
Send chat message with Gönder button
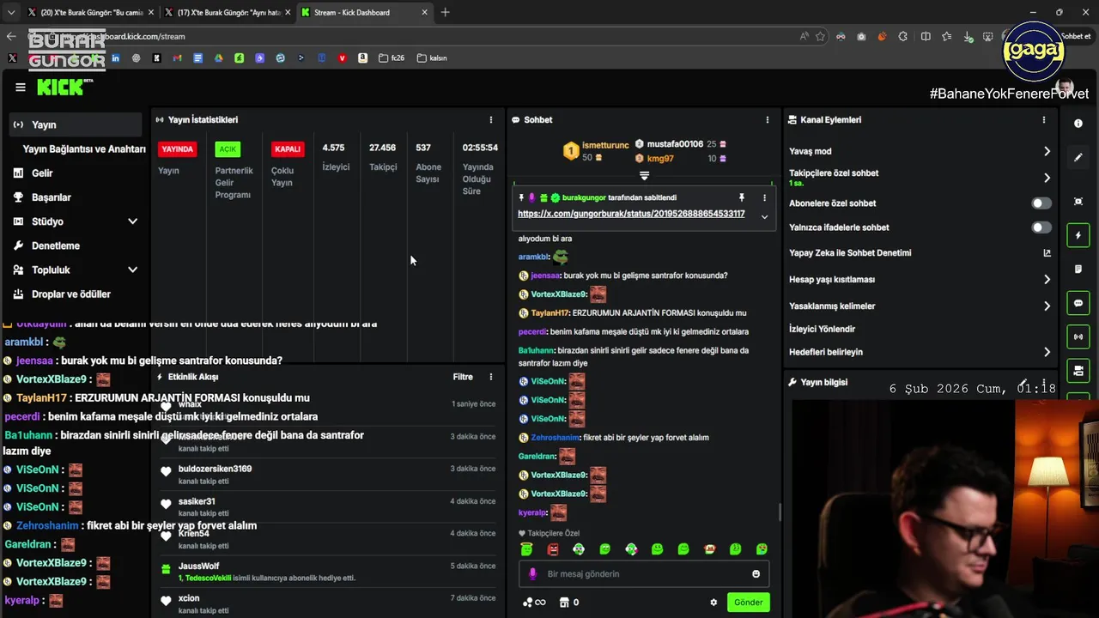748,603
